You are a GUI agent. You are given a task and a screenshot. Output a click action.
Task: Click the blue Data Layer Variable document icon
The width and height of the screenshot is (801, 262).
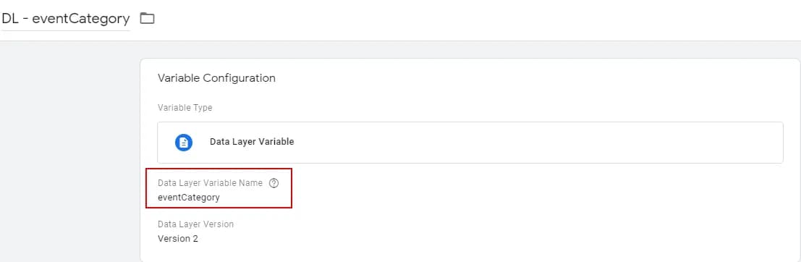tap(184, 142)
